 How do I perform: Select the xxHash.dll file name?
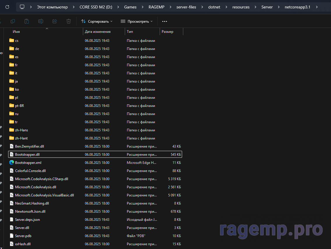pyautogui.click(x=23, y=244)
